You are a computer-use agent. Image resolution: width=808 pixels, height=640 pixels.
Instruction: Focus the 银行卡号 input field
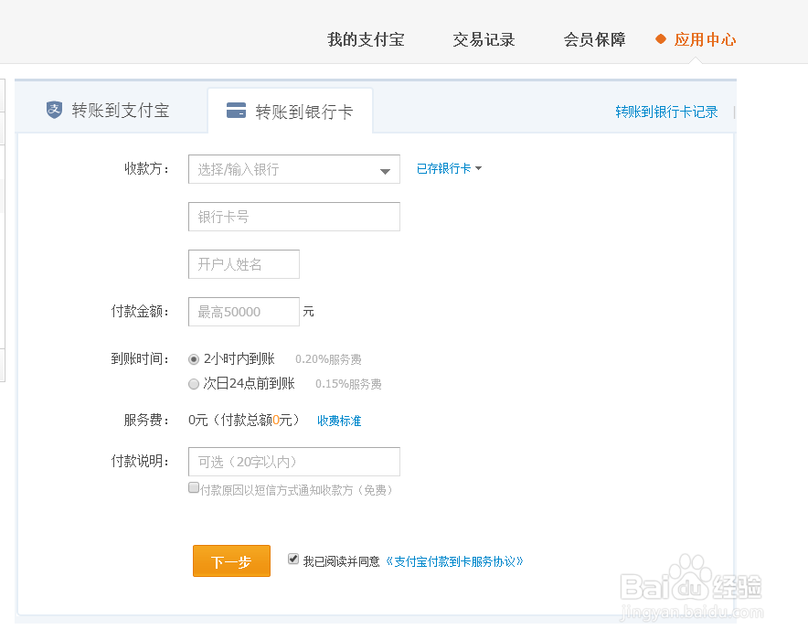[294, 217]
